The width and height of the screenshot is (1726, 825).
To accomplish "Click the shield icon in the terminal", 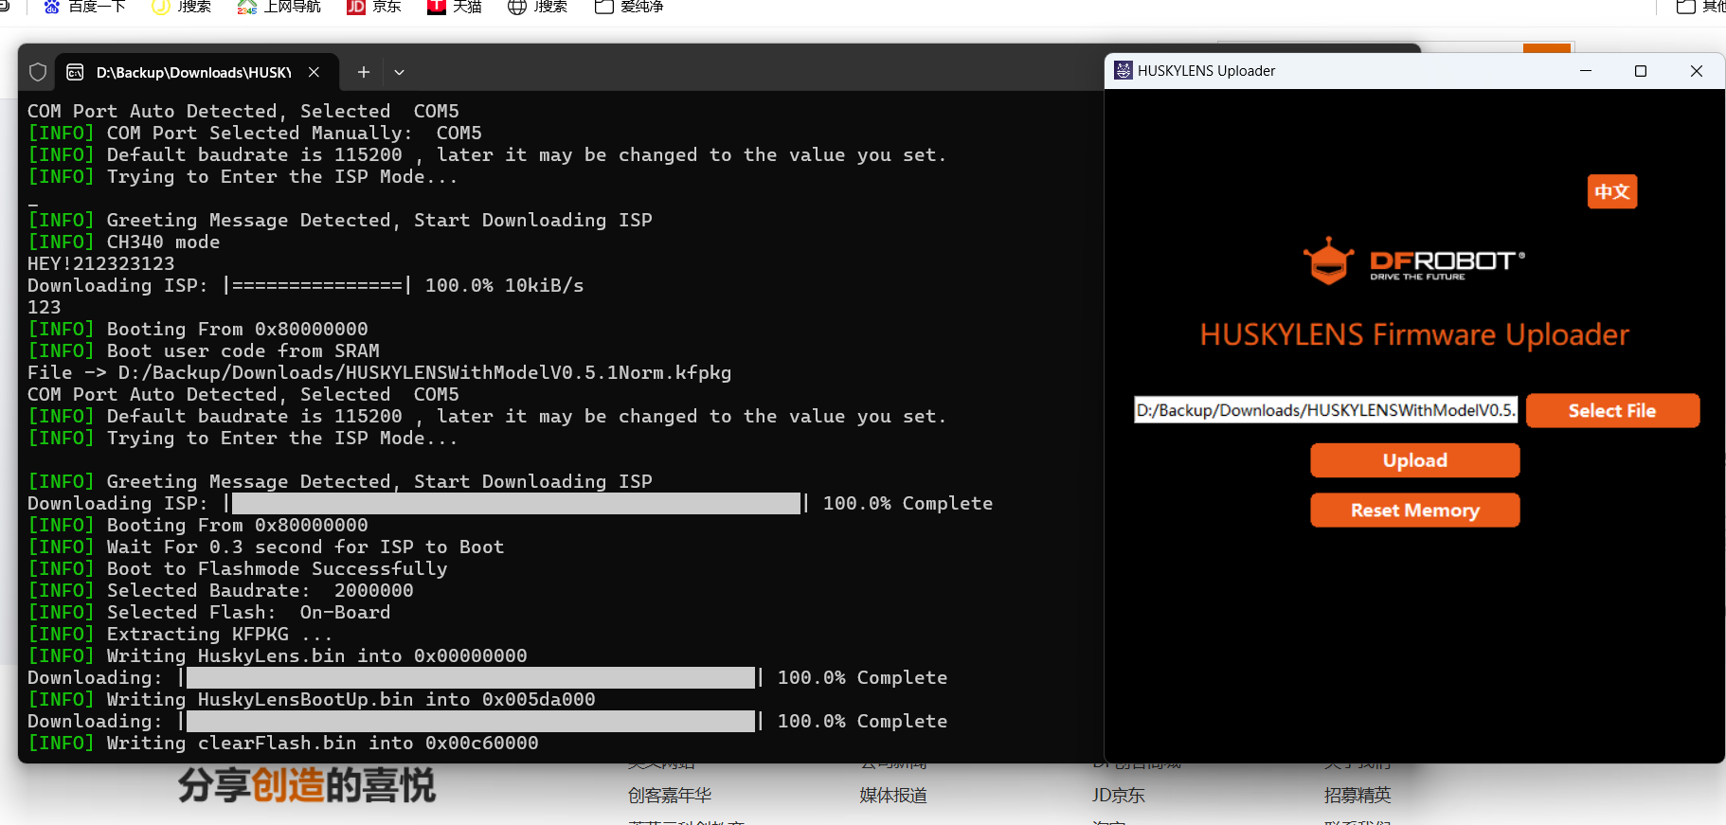I will [38, 72].
